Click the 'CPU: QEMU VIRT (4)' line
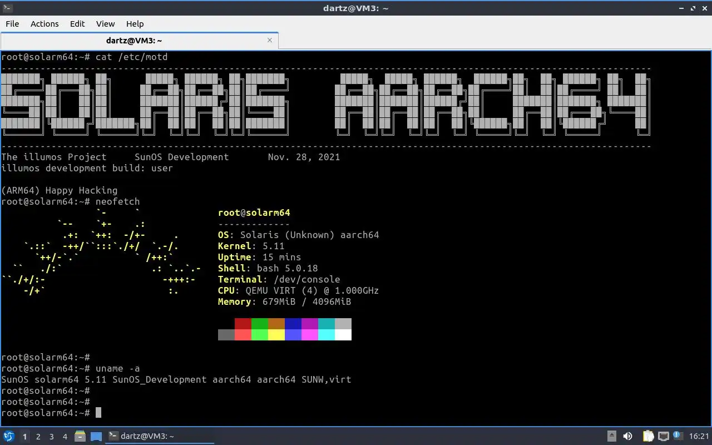 299,290
